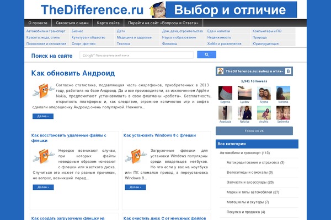Open Anufria's follower photo

point(264,113)
